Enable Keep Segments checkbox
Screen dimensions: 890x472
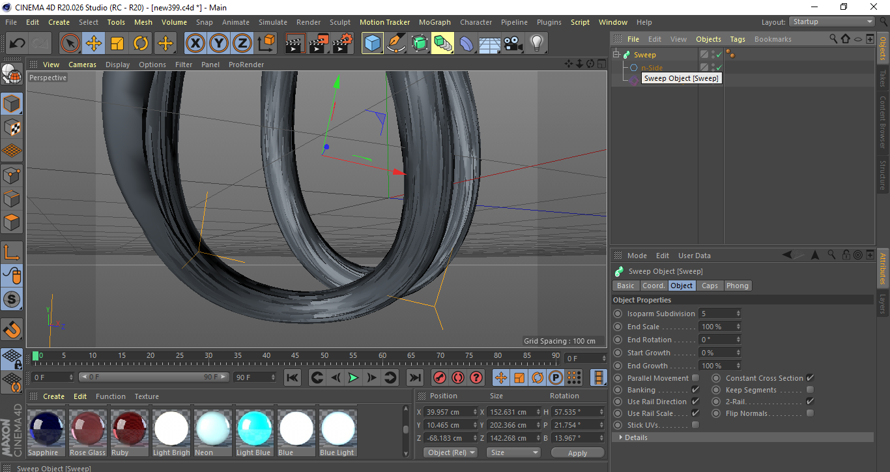810,390
